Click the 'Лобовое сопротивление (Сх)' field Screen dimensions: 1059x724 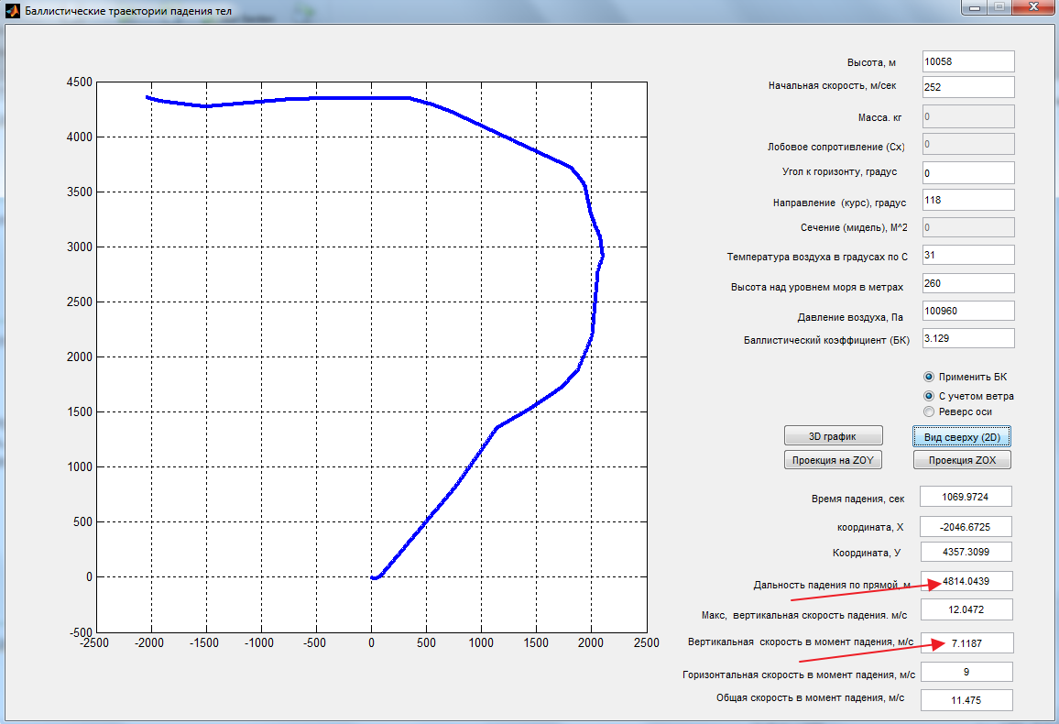coord(967,144)
